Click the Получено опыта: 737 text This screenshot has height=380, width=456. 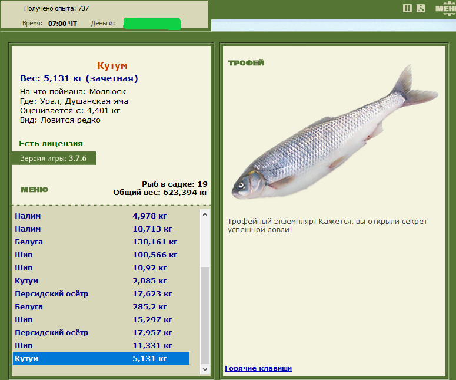click(x=56, y=8)
